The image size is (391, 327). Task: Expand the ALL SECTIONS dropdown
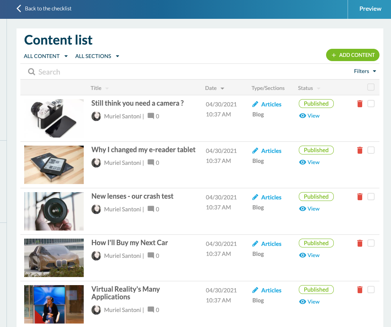point(97,56)
